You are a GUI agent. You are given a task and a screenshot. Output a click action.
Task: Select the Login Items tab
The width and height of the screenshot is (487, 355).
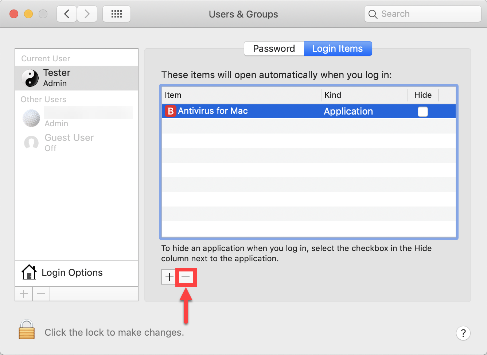(x=337, y=48)
